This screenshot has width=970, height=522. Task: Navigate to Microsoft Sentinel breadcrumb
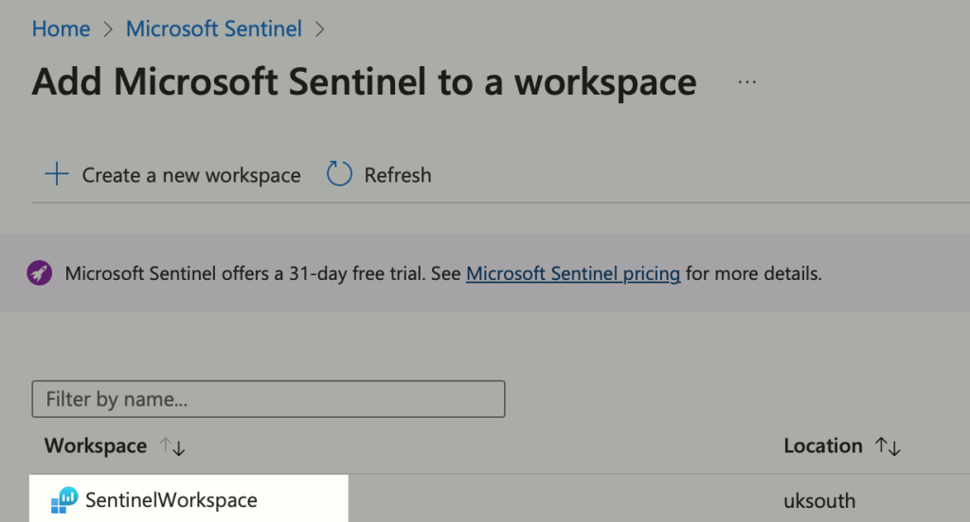pos(214,29)
